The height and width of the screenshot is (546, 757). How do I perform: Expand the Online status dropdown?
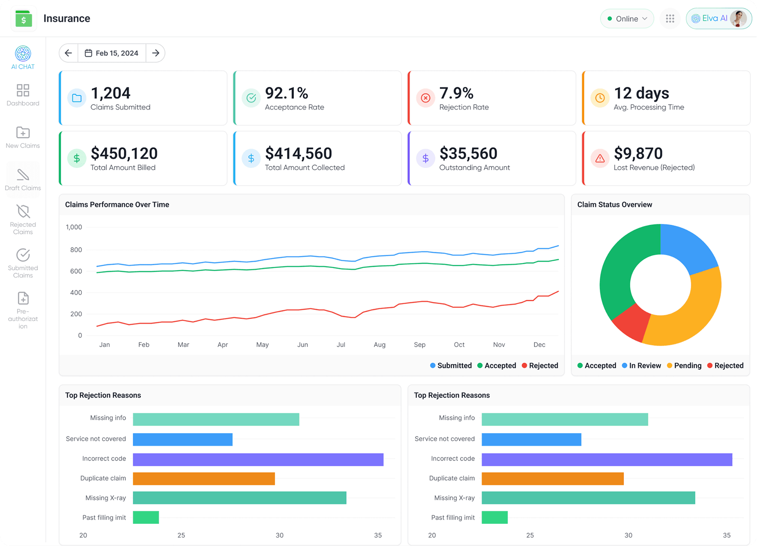(x=627, y=19)
